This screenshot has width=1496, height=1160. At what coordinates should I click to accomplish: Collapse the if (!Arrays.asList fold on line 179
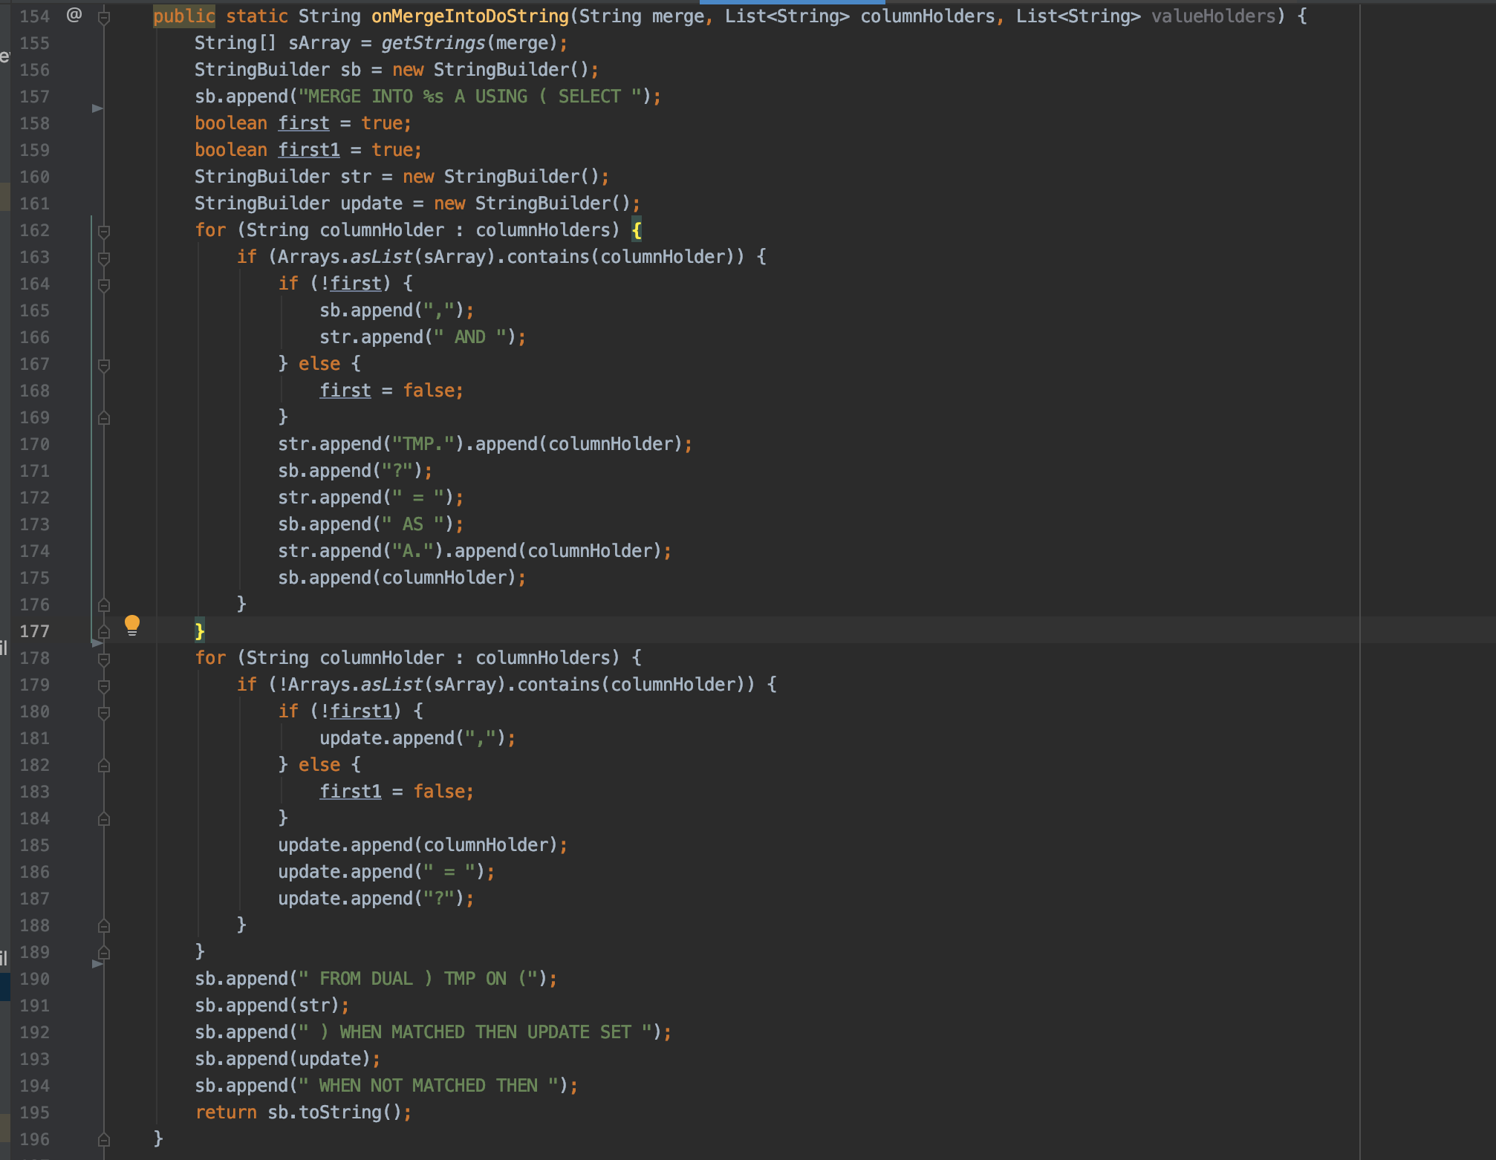pyautogui.click(x=104, y=685)
